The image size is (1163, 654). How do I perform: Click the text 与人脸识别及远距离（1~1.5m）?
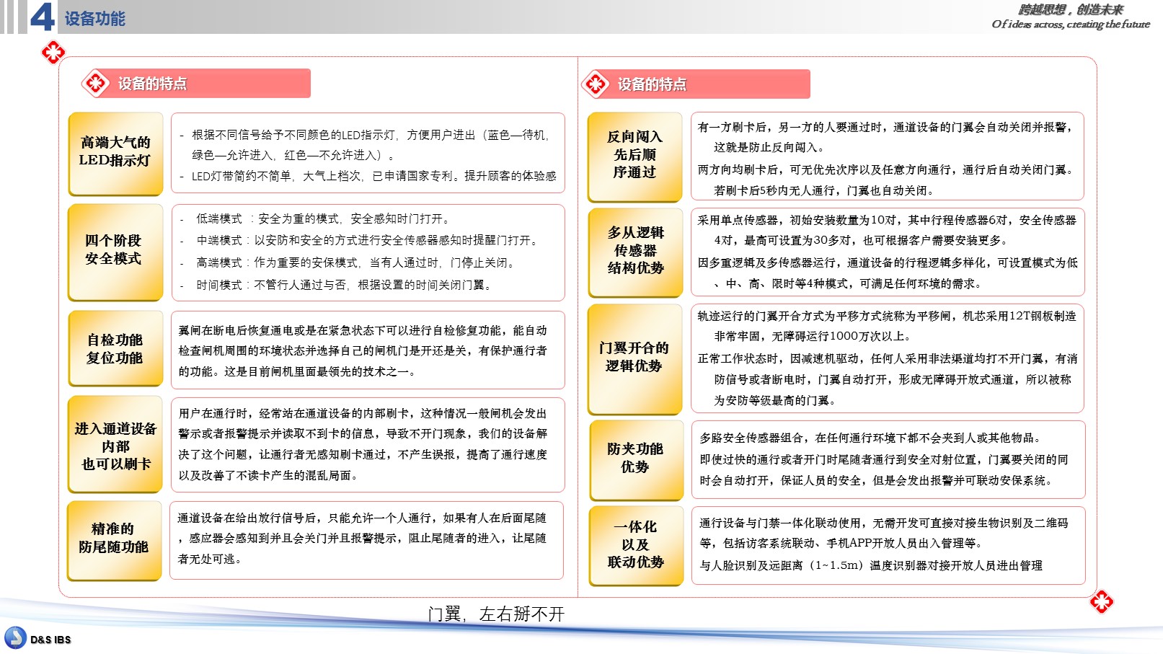[871, 565]
